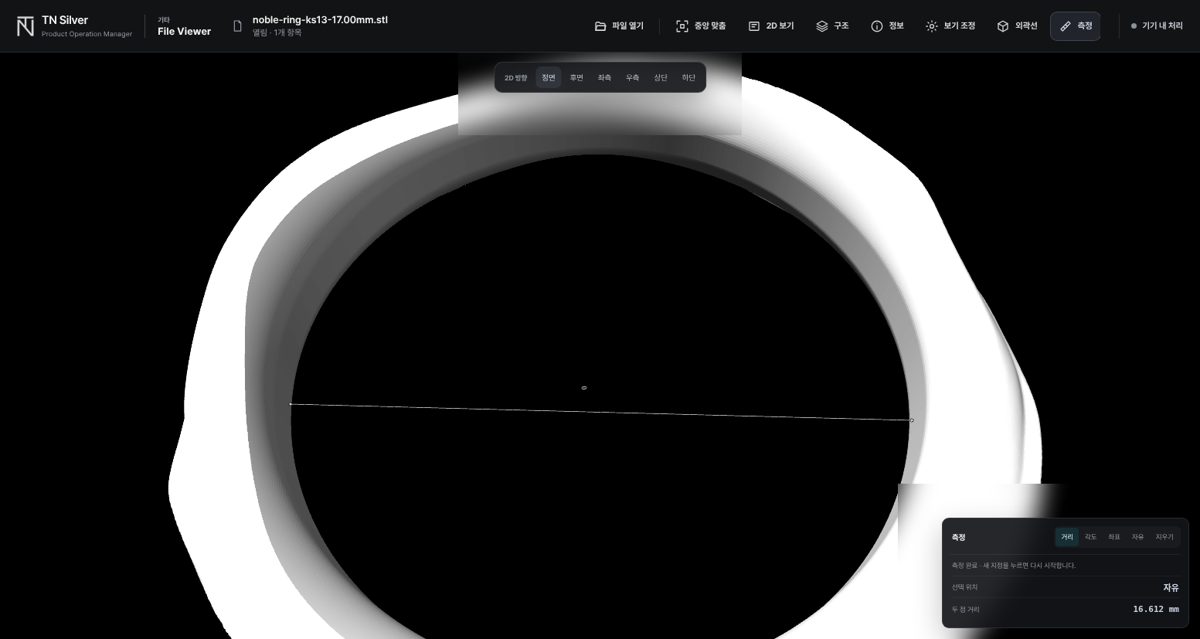
Task: Click the Product Operation Manager subtitle
Action: point(87,34)
